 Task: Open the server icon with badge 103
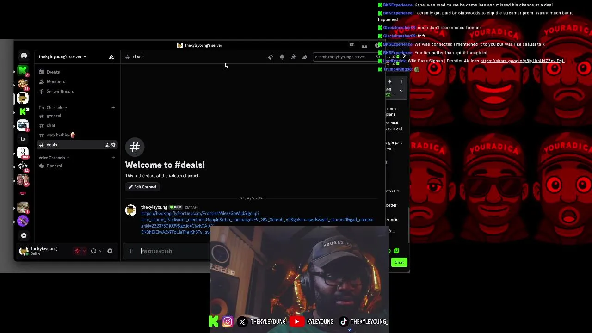pyautogui.click(x=23, y=152)
